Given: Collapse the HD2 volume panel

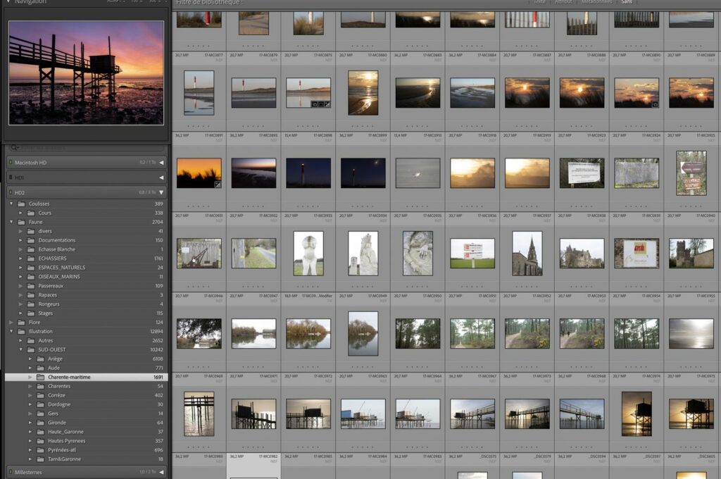Looking at the screenshot, I should click(161, 192).
